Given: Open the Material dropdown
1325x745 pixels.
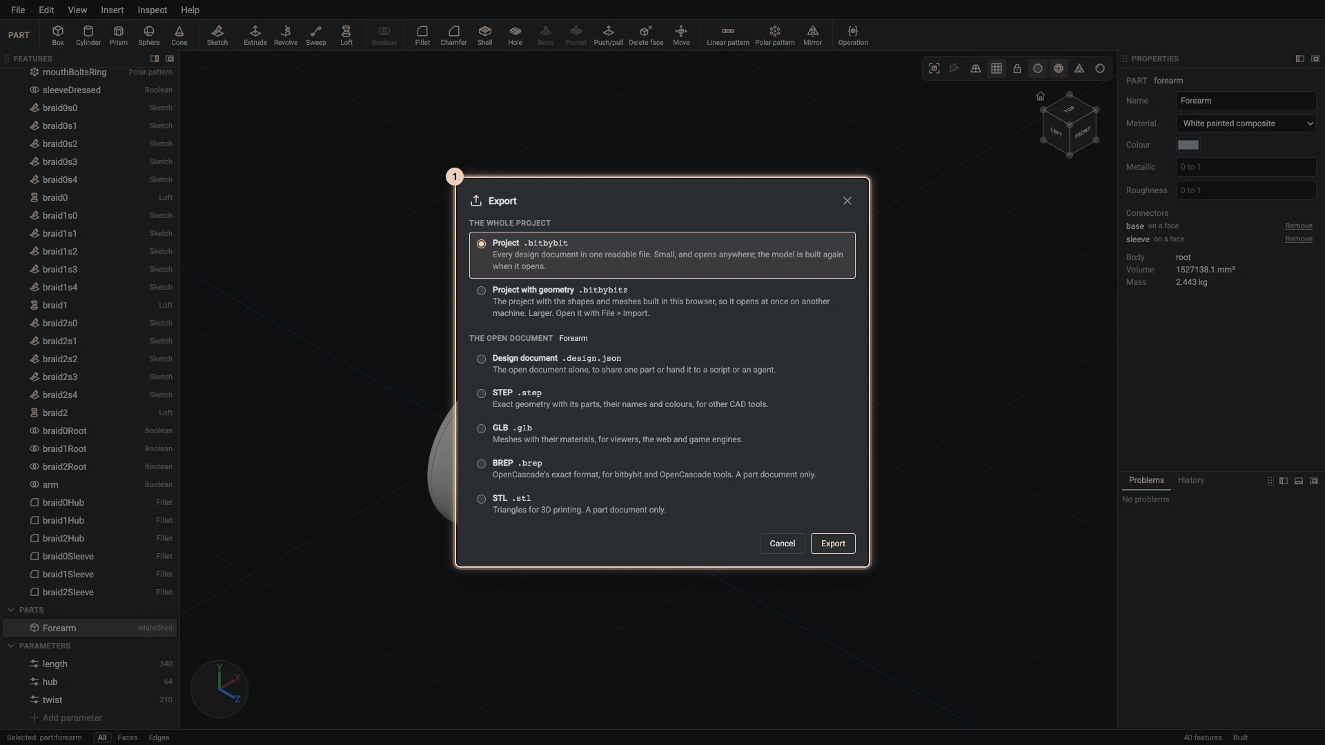Looking at the screenshot, I should pos(1246,123).
